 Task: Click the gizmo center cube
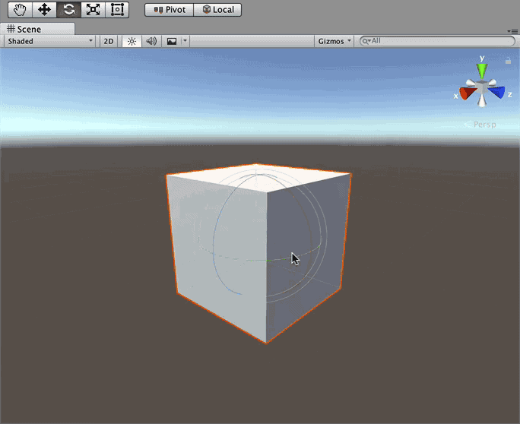tap(482, 87)
